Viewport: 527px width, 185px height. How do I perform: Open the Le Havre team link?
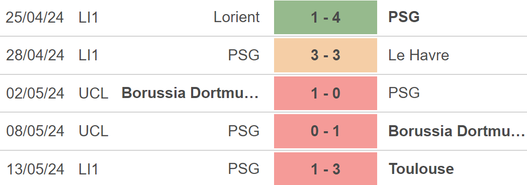pos(418,55)
